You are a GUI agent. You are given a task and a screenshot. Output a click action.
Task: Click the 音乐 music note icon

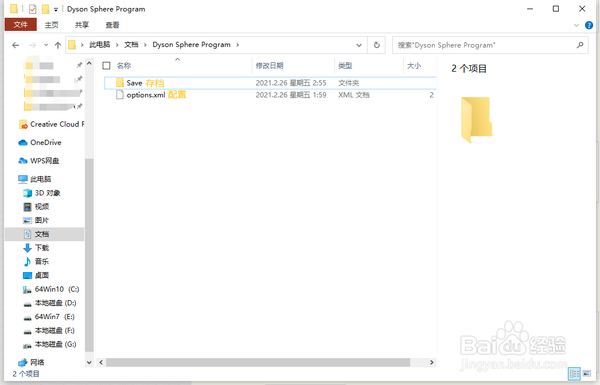pos(27,262)
